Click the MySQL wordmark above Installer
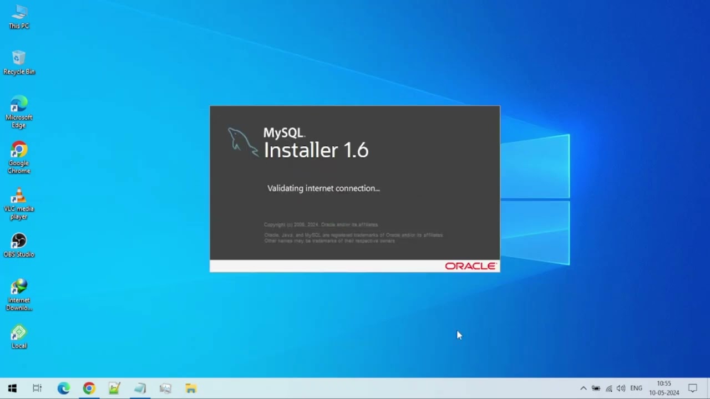 pos(284,133)
